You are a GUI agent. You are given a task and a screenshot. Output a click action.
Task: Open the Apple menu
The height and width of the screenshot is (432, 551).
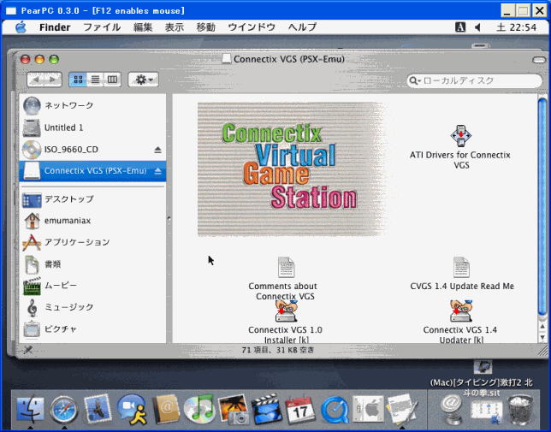pyautogui.click(x=21, y=27)
